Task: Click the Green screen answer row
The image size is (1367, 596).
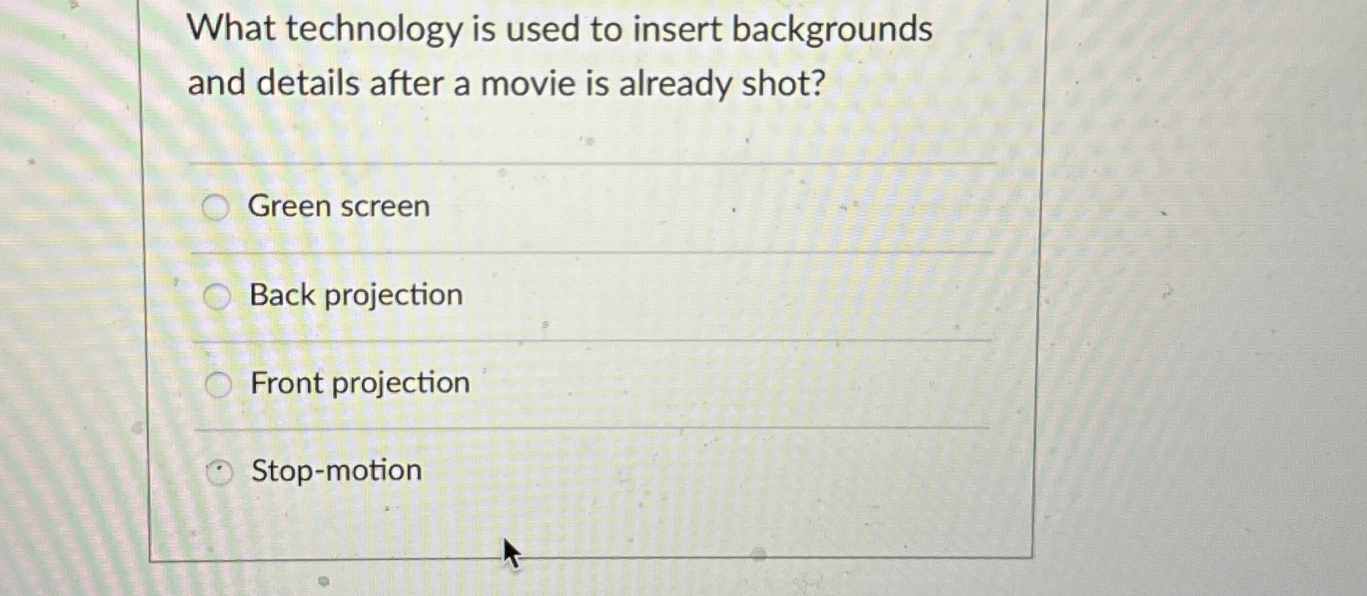Action: click(589, 207)
